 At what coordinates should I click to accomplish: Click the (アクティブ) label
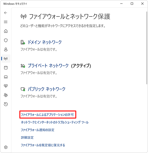(81, 66)
